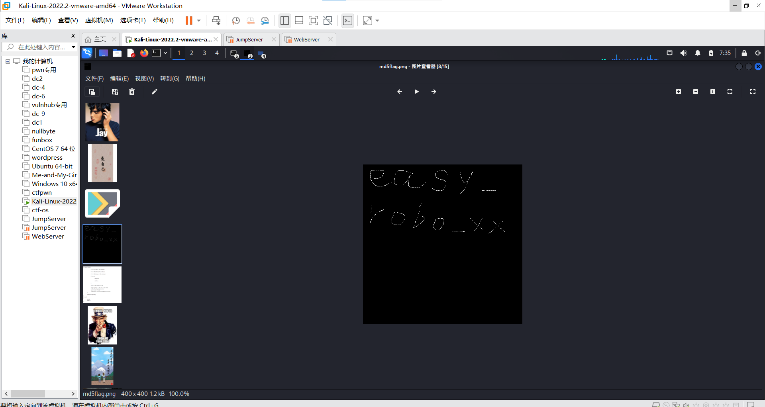Screen dimensions: 765x407
Task: Click the delete image trash icon
Action: [132, 92]
